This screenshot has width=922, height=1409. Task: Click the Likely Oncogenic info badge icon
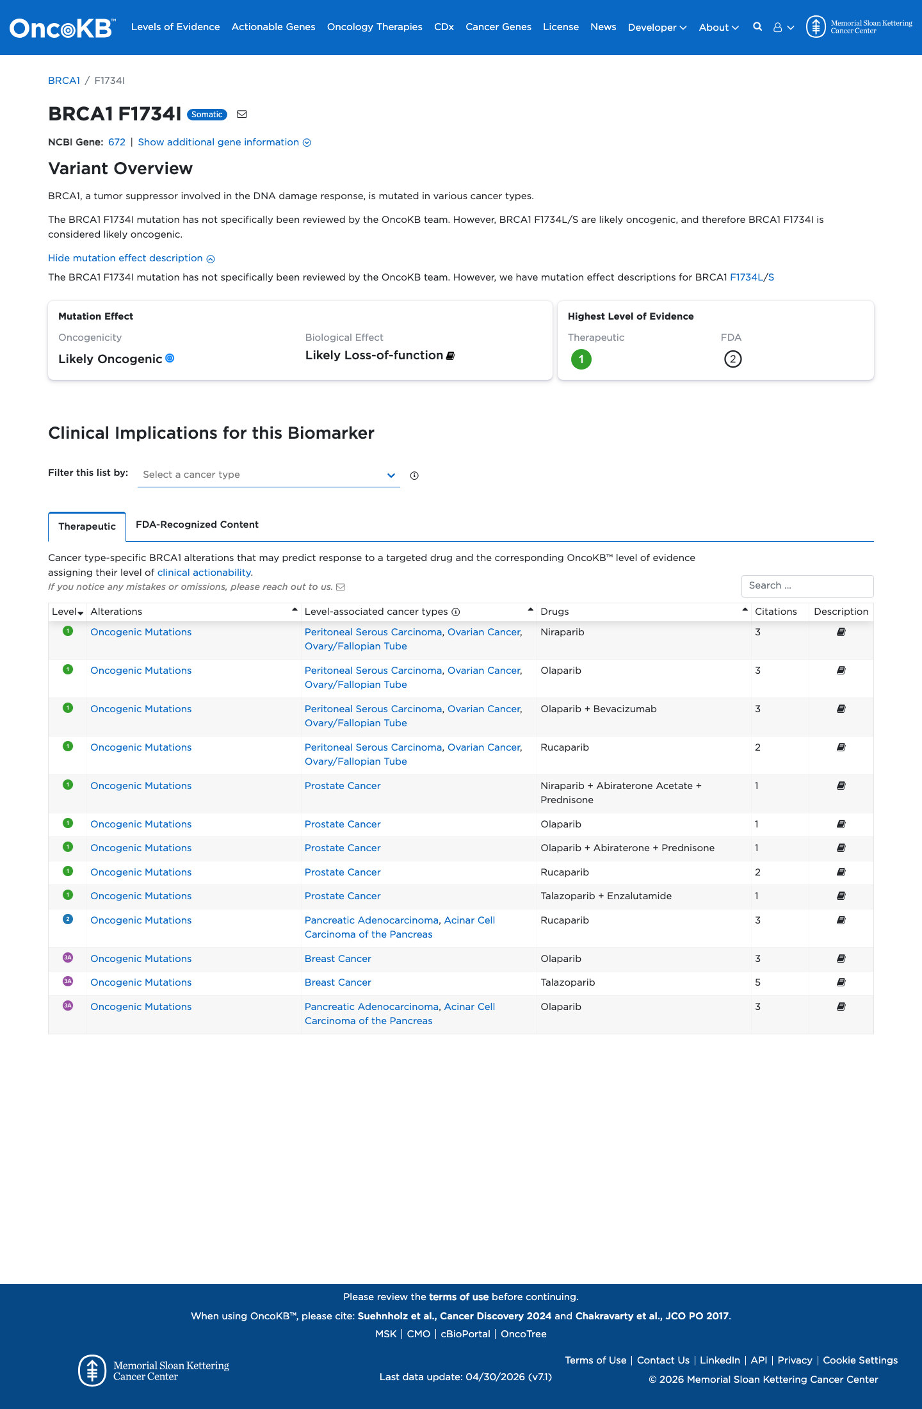[170, 358]
